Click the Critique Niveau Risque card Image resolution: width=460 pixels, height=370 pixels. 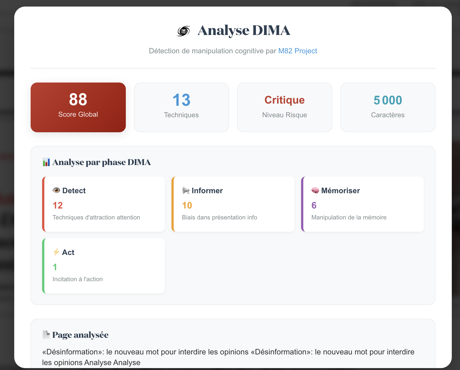(x=284, y=107)
